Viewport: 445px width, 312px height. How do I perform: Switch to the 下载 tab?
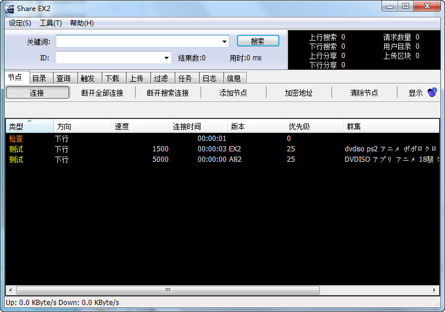click(x=112, y=78)
